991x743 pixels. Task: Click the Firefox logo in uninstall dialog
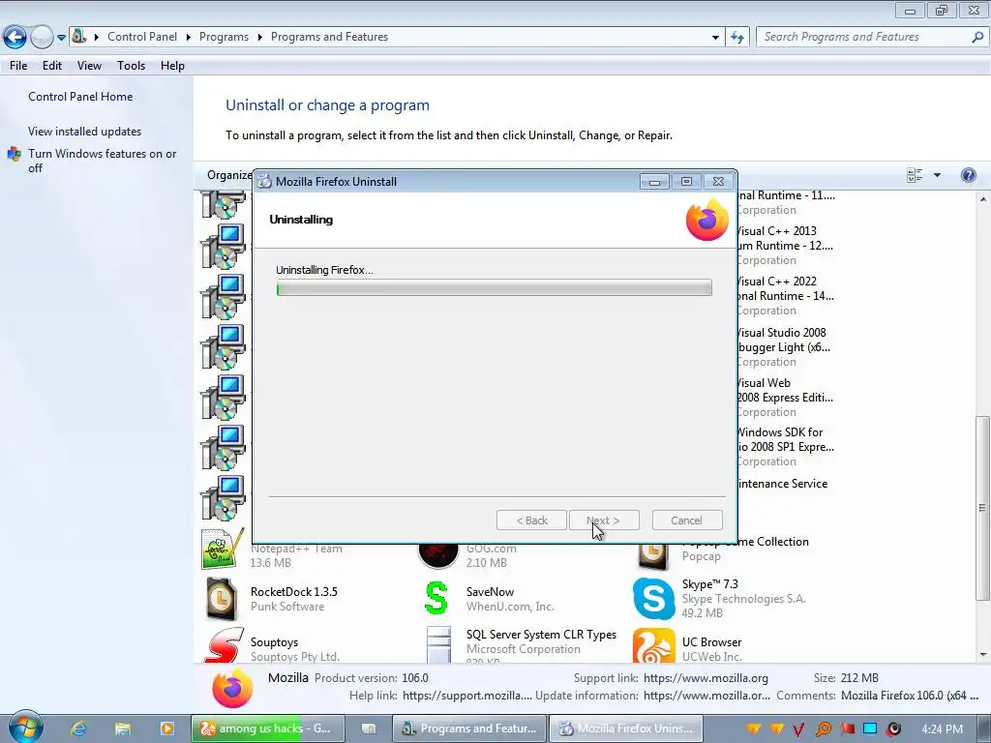tap(706, 220)
